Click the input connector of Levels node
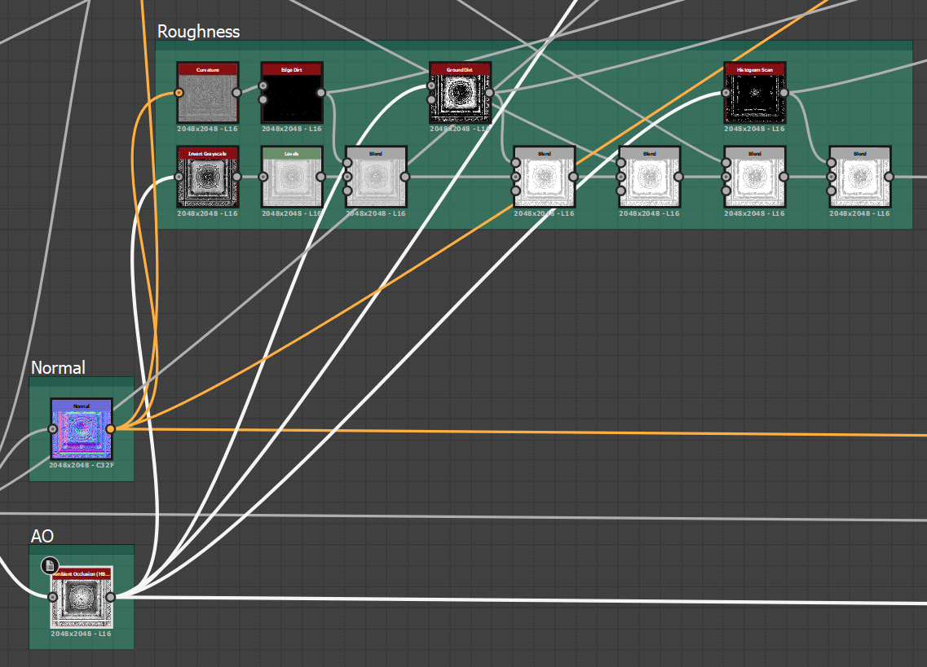The width and height of the screenshot is (927, 667). [x=263, y=177]
